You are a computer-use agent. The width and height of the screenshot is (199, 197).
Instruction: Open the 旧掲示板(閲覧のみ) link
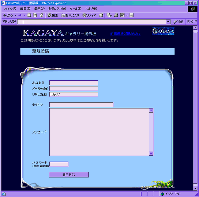coord(125,34)
